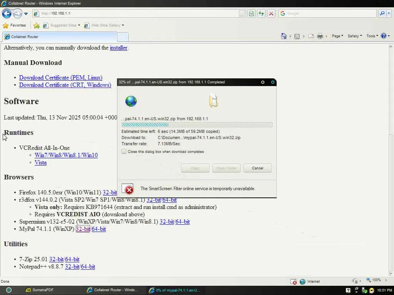Click the Help question mark icon
This screenshot has width=394, height=295.
coord(384,36)
